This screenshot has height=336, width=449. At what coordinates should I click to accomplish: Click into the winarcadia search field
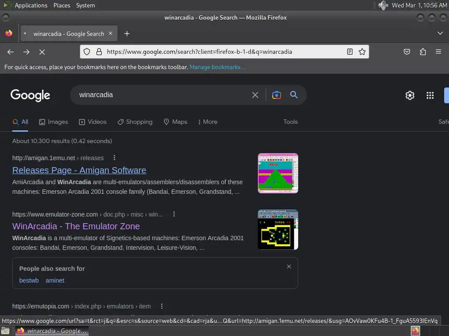(163, 95)
